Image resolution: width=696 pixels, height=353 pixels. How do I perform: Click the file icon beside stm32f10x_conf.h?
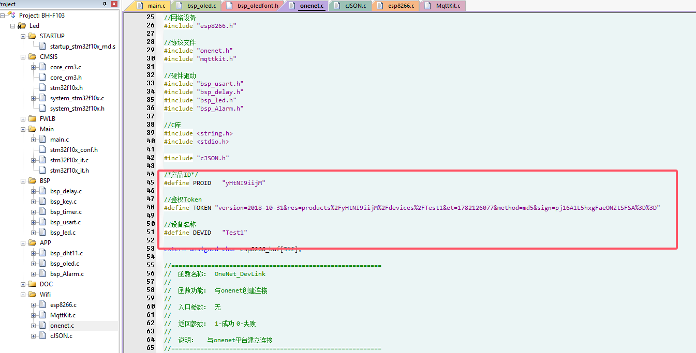coord(42,150)
